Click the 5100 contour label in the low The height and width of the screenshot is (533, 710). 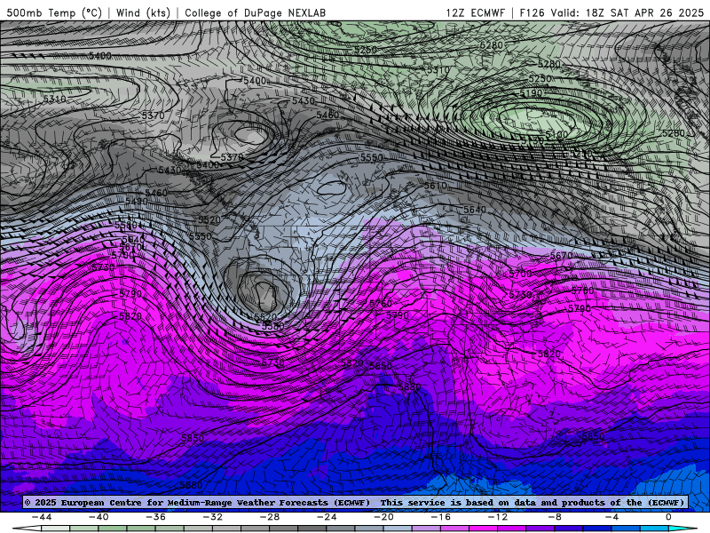click(x=556, y=134)
